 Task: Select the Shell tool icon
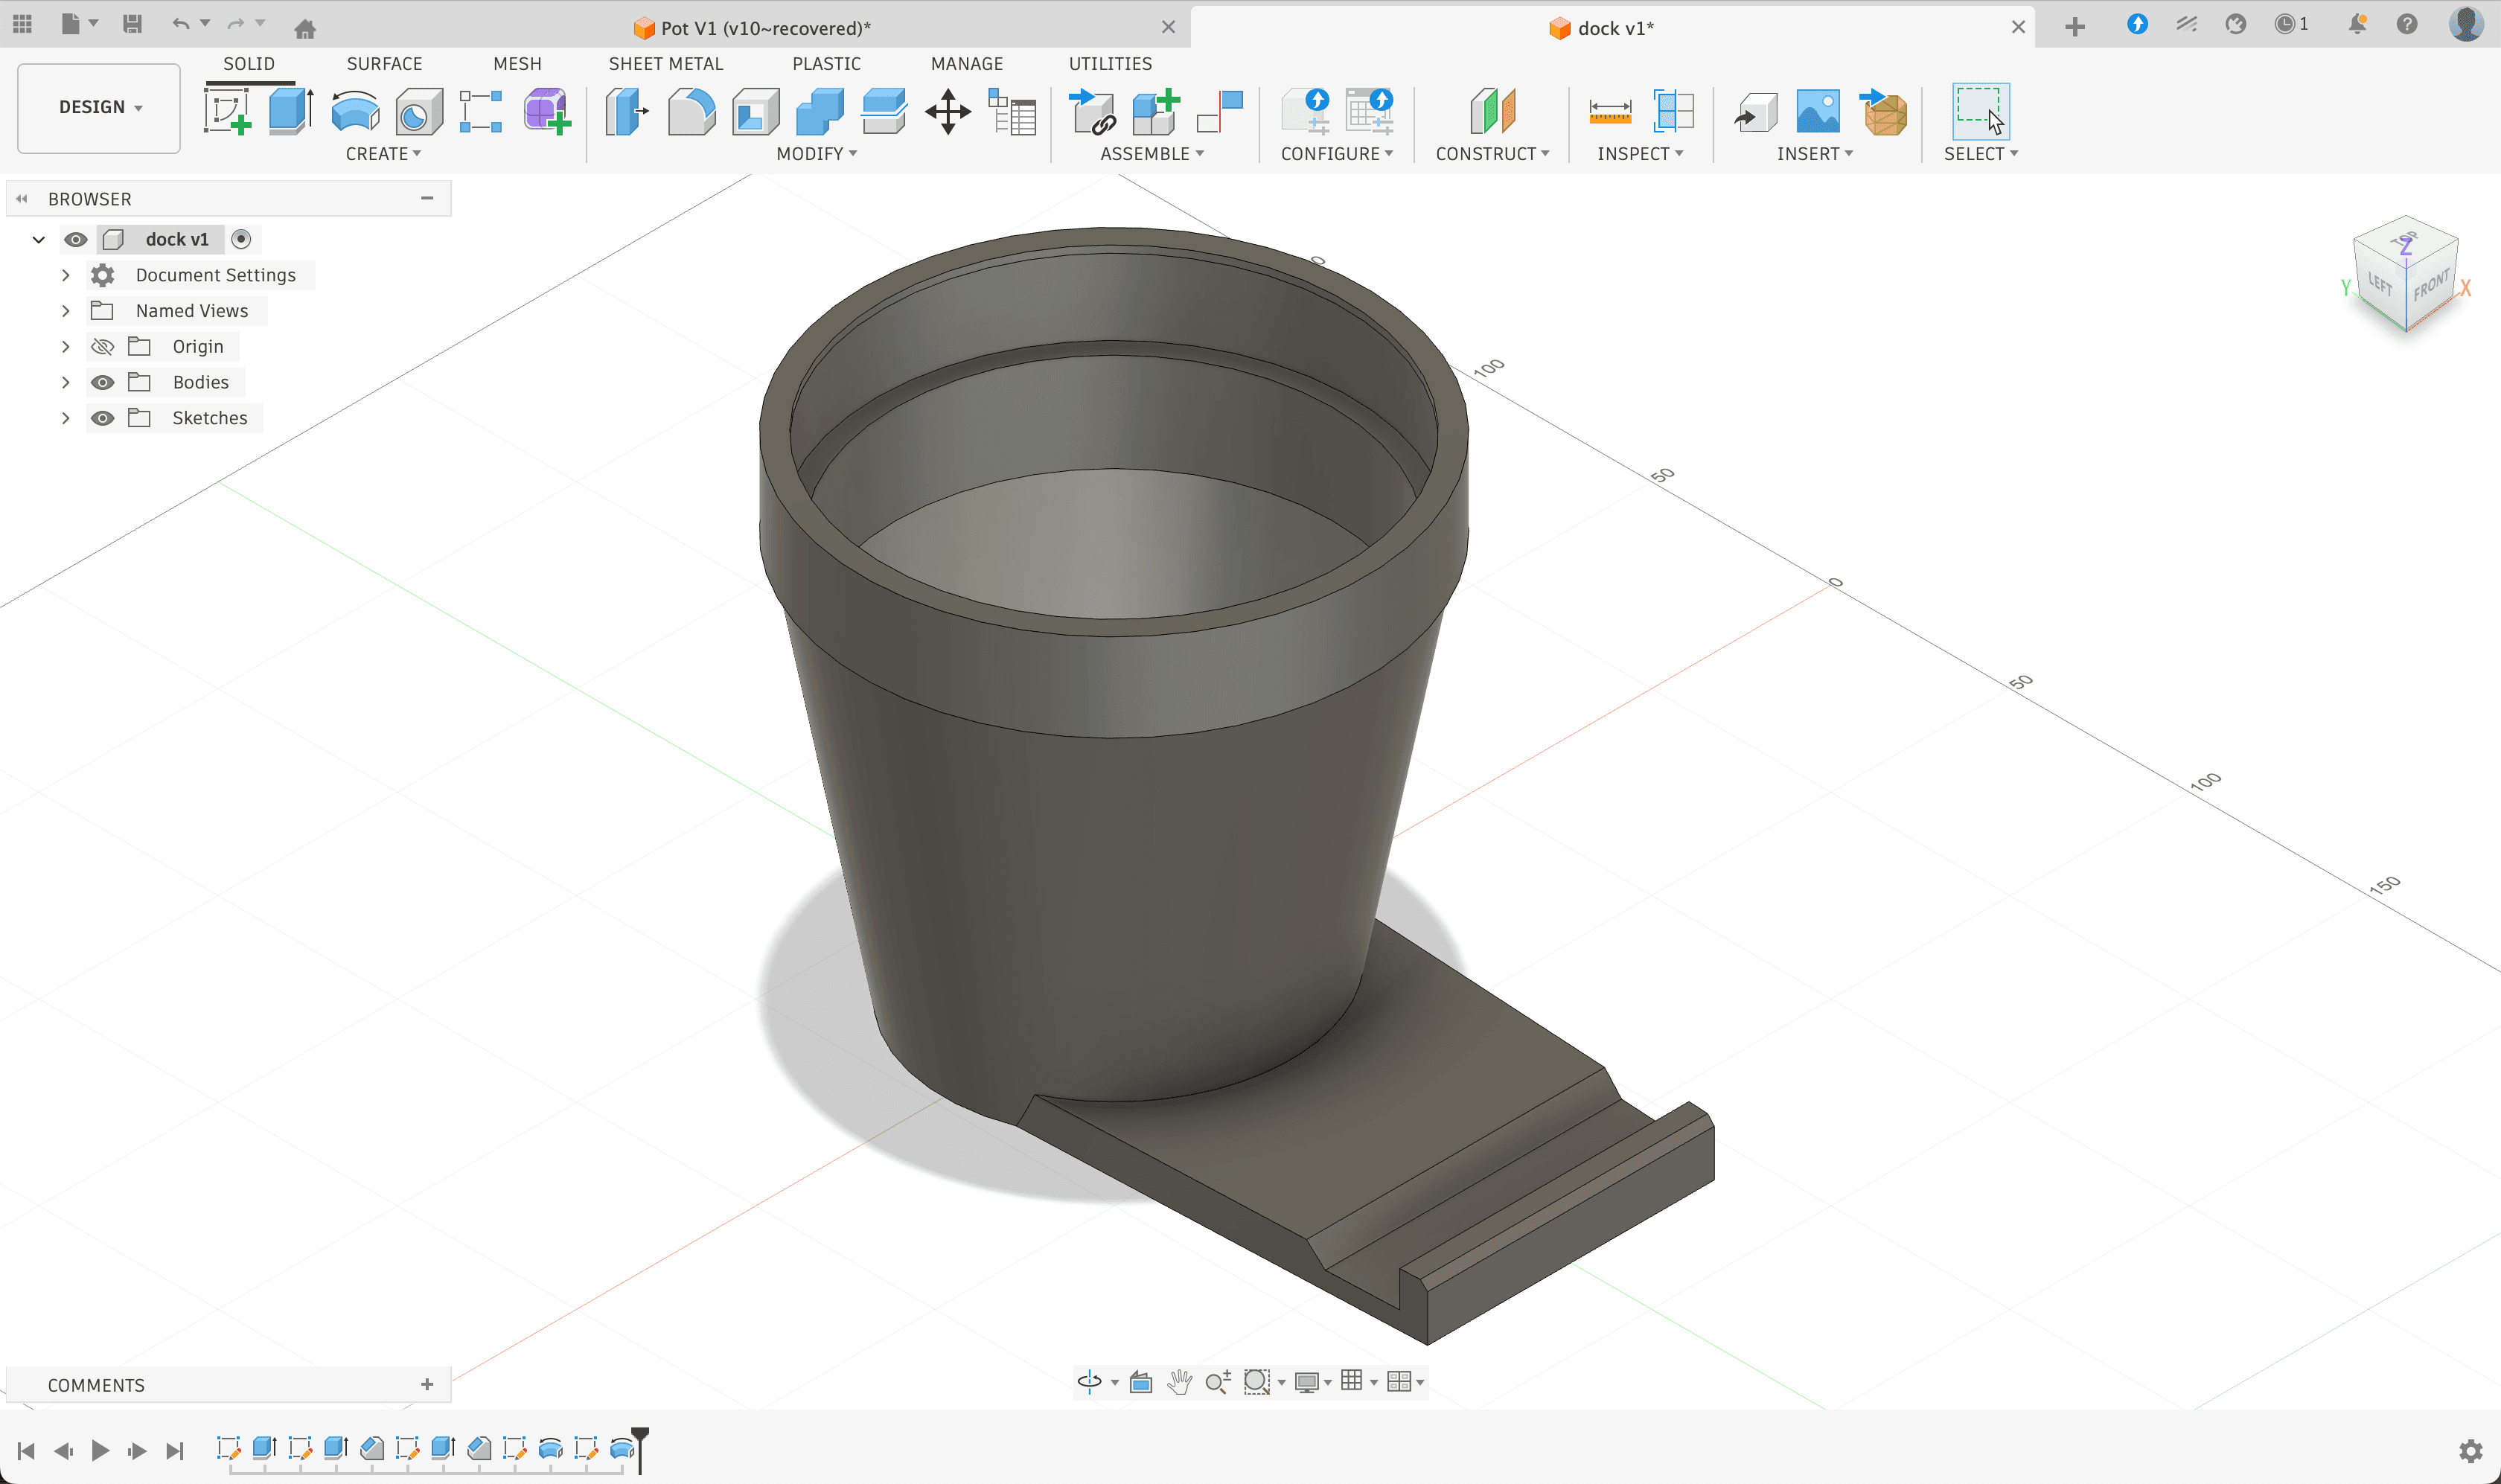coord(755,110)
